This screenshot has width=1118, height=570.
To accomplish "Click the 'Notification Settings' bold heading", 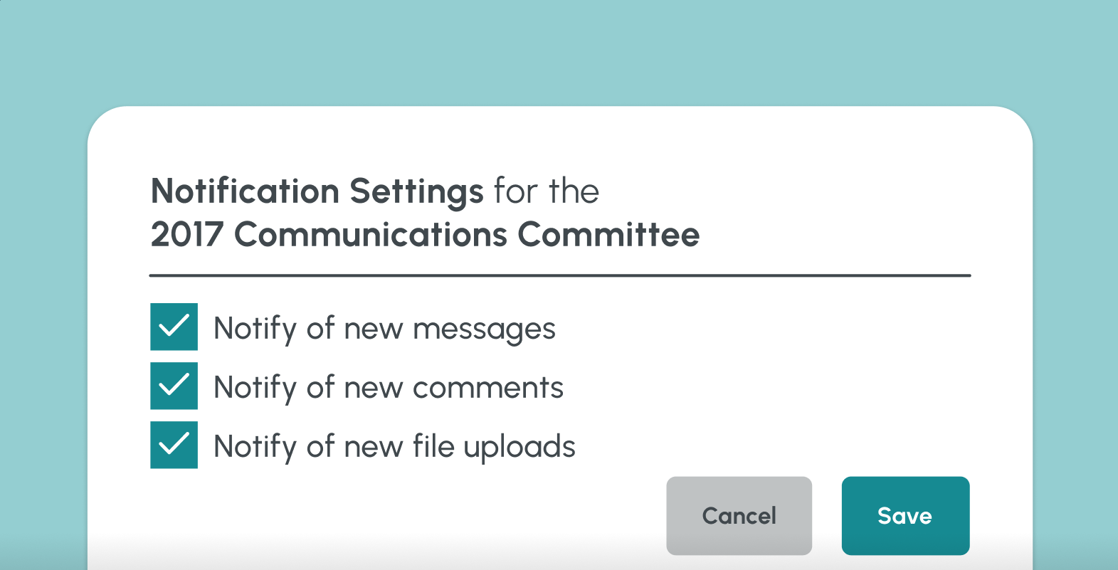I will point(317,191).
